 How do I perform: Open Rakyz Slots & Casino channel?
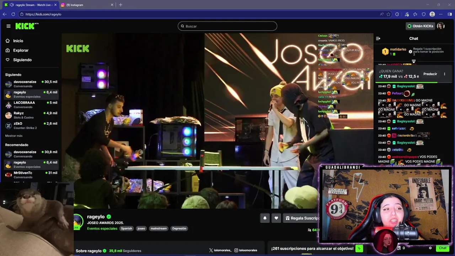tap(31, 115)
